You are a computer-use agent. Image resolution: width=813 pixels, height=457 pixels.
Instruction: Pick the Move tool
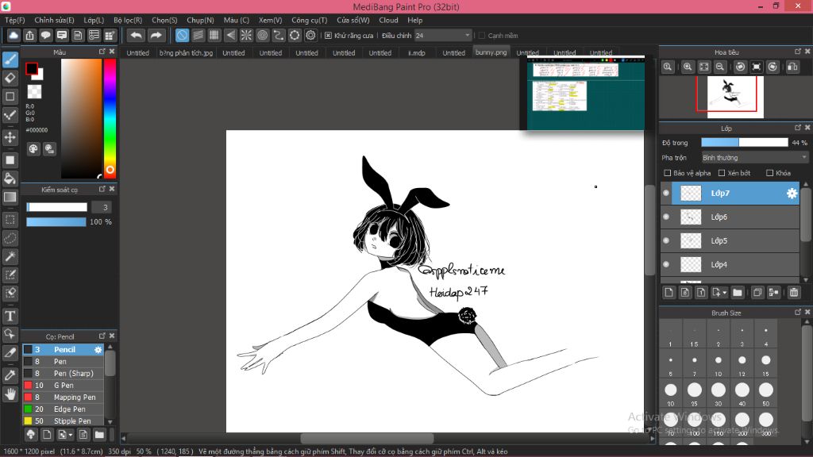10,137
